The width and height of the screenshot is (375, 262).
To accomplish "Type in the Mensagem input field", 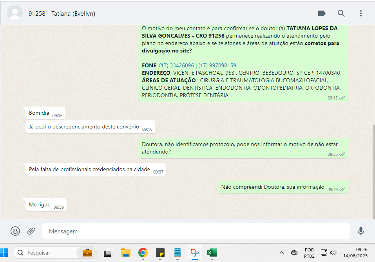I will (x=196, y=231).
